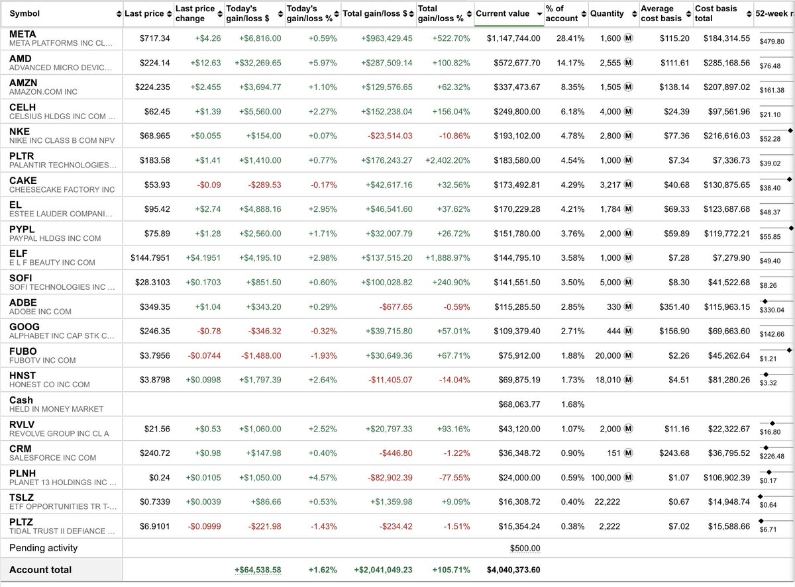Click the margin M badge for AMZN
The height and width of the screenshot is (587, 795).
(629, 87)
